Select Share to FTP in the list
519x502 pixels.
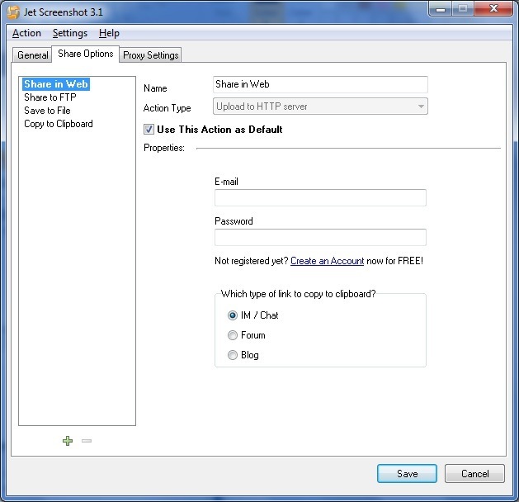click(51, 97)
